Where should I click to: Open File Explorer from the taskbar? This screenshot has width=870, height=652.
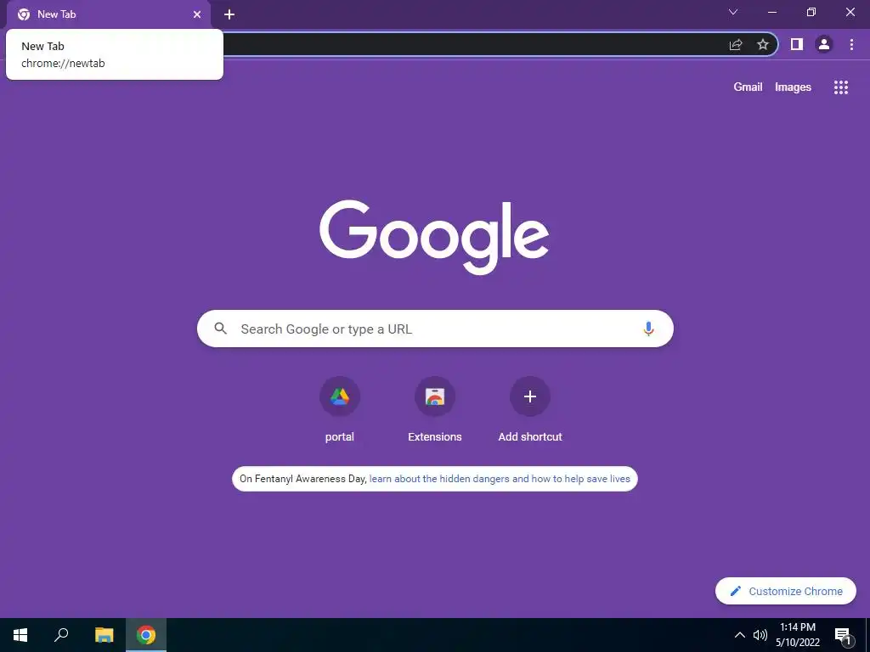[104, 635]
